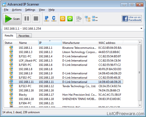Open the Like us on Facebook link
The height and width of the screenshot is (117, 146).
(132, 19)
